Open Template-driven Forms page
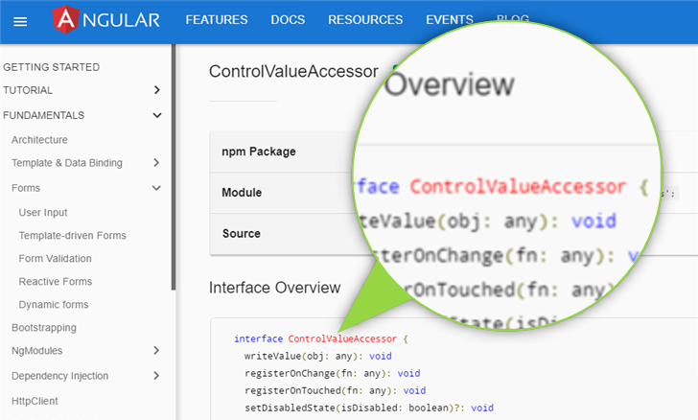 coord(72,236)
